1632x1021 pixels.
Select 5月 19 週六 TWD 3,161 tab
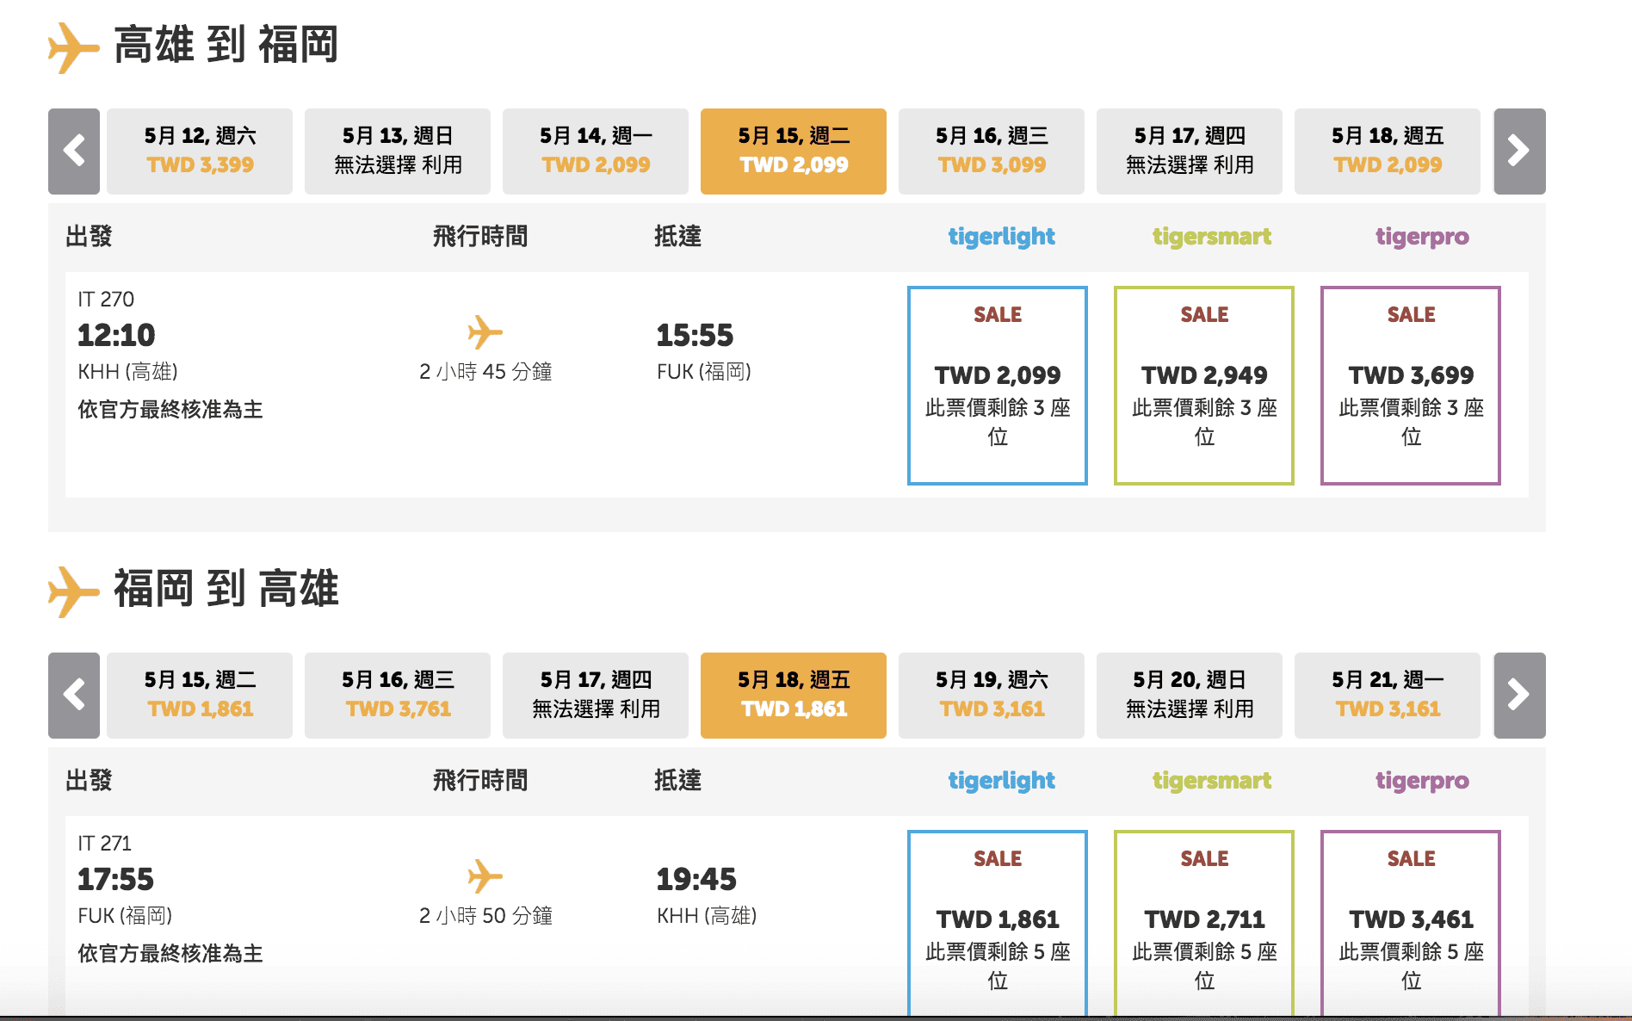[992, 696]
